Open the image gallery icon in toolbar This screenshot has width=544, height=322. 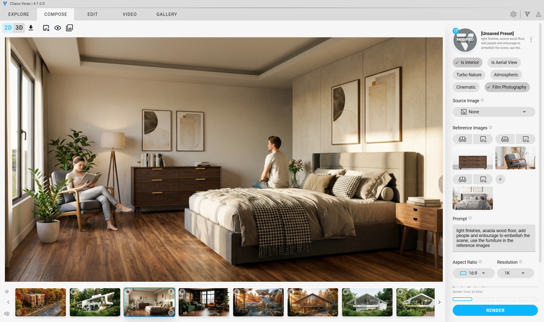[x=69, y=28]
